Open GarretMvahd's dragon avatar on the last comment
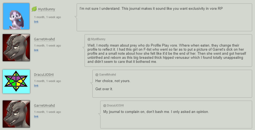This screenshot has width=255, height=130. pos(16,114)
